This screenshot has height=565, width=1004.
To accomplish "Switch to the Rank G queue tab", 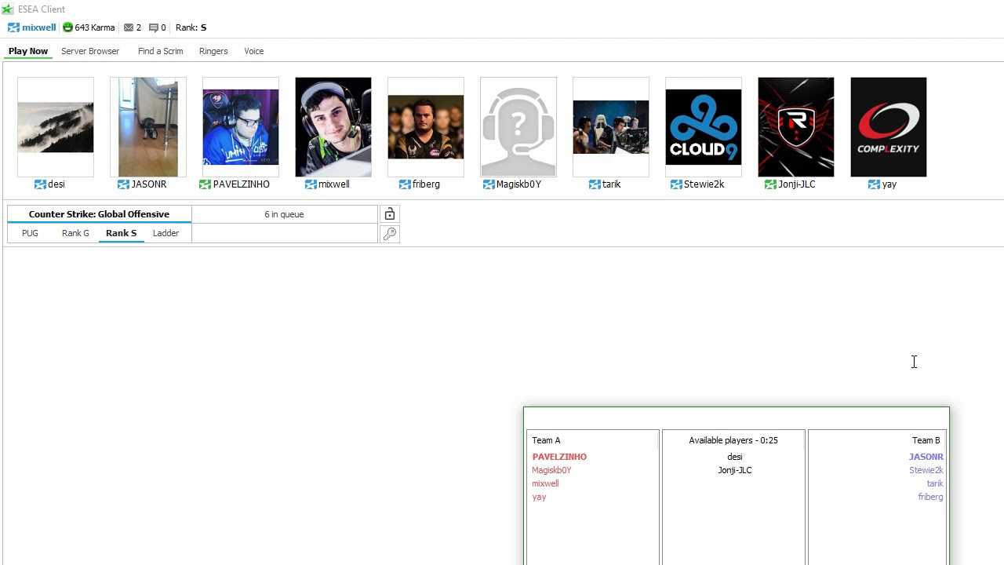I will pyautogui.click(x=75, y=233).
